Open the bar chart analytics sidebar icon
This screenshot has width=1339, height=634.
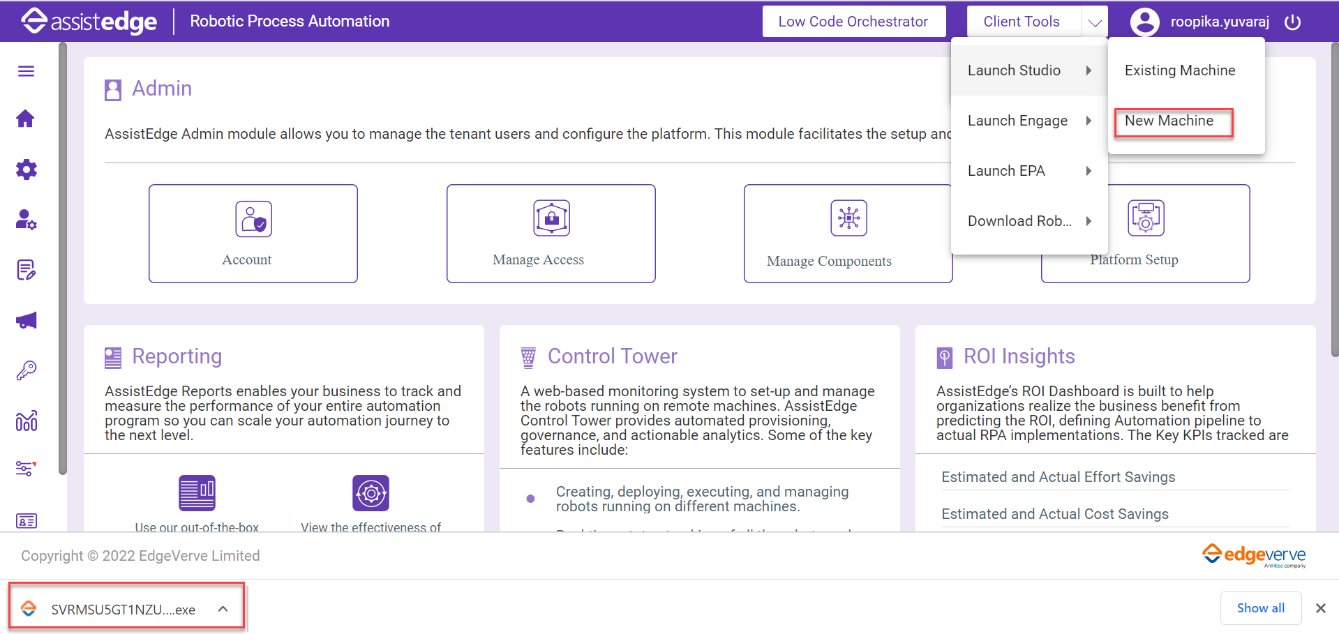point(26,421)
